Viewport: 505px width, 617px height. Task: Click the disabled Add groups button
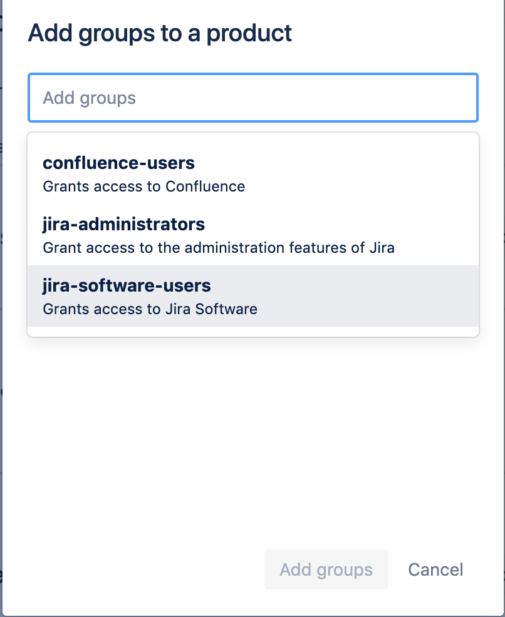pos(326,569)
